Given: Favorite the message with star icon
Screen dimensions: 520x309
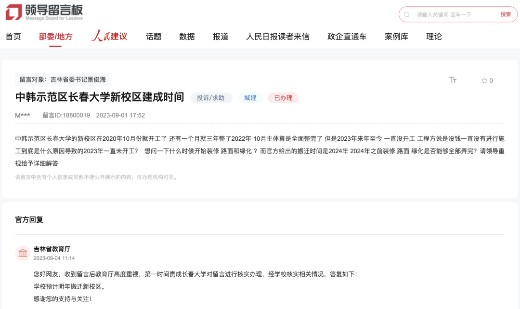Looking at the screenshot, I should (x=484, y=81).
